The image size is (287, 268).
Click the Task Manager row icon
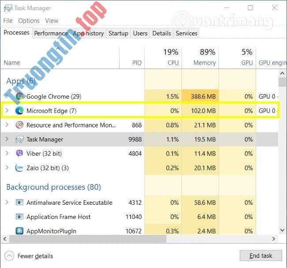coord(19,139)
